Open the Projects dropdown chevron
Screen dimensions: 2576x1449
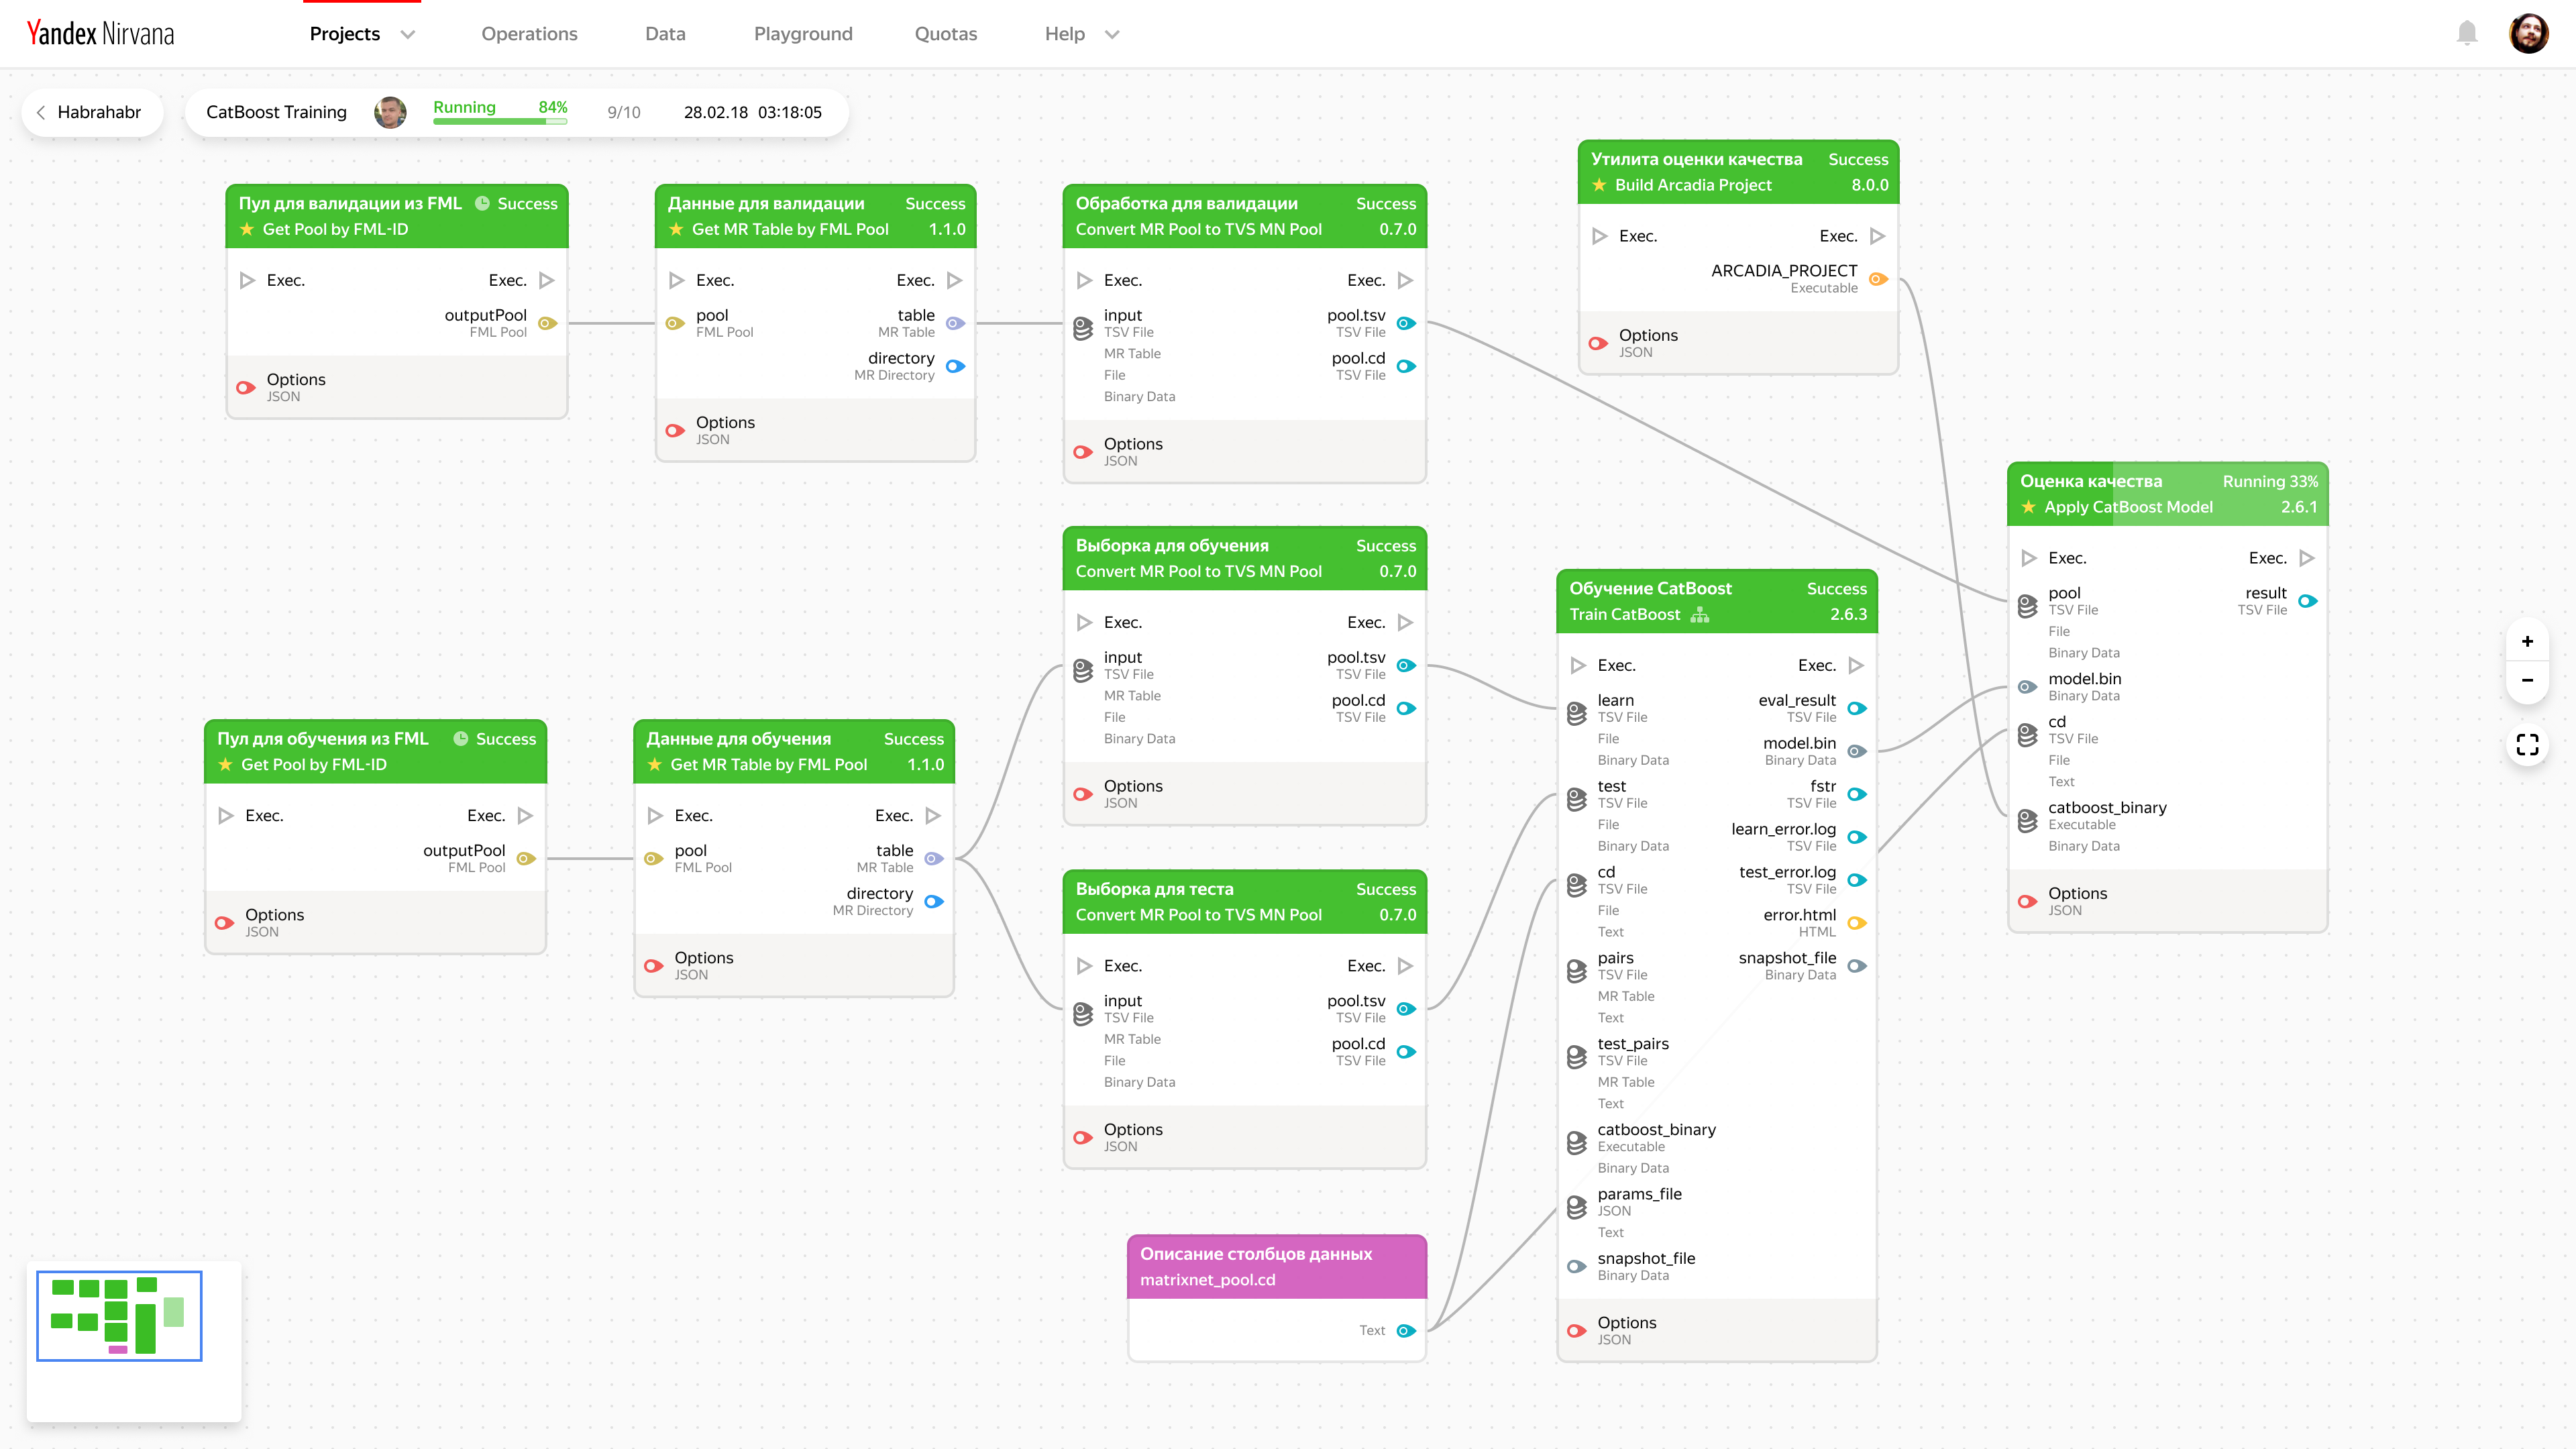407,34
